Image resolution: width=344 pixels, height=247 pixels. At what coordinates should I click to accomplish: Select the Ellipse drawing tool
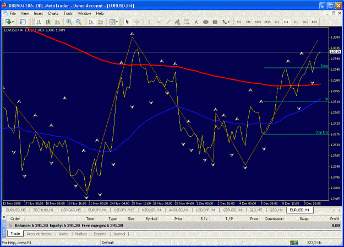coord(205,22)
